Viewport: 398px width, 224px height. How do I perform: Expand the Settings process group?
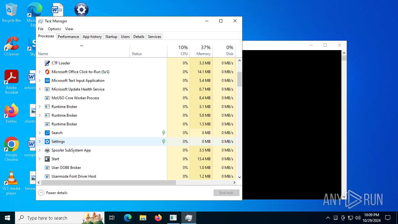(39, 142)
